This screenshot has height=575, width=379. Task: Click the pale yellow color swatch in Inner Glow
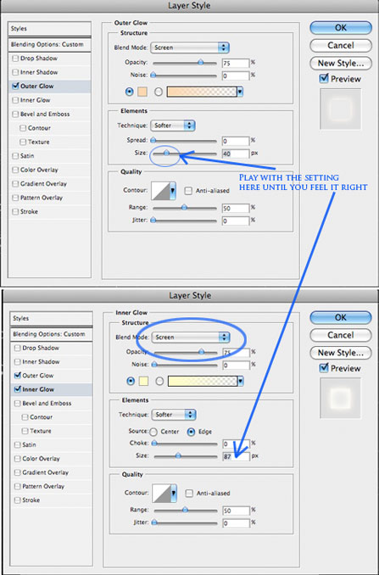pyautogui.click(x=143, y=382)
